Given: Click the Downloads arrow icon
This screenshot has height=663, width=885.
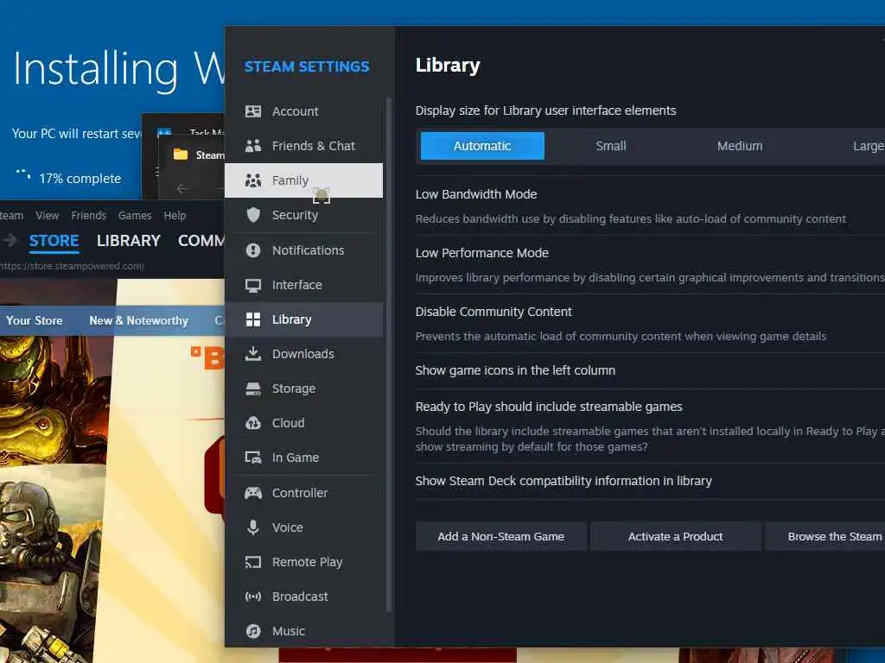Looking at the screenshot, I should pos(253,354).
